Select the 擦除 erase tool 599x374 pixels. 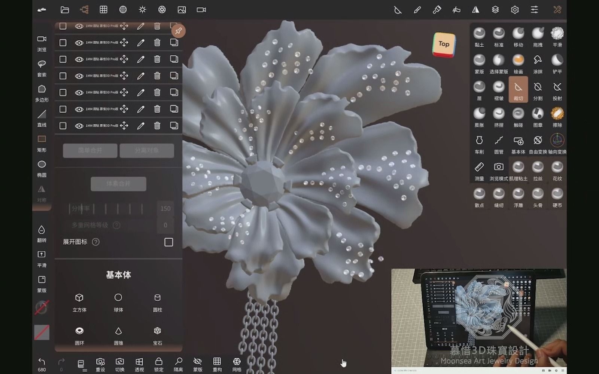pos(557,117)
